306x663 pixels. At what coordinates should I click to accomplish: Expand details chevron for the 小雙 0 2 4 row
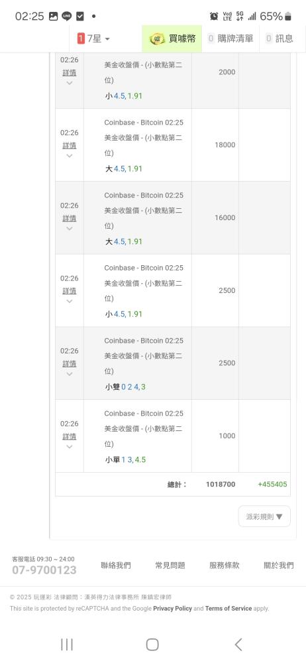tap(70, 374)
